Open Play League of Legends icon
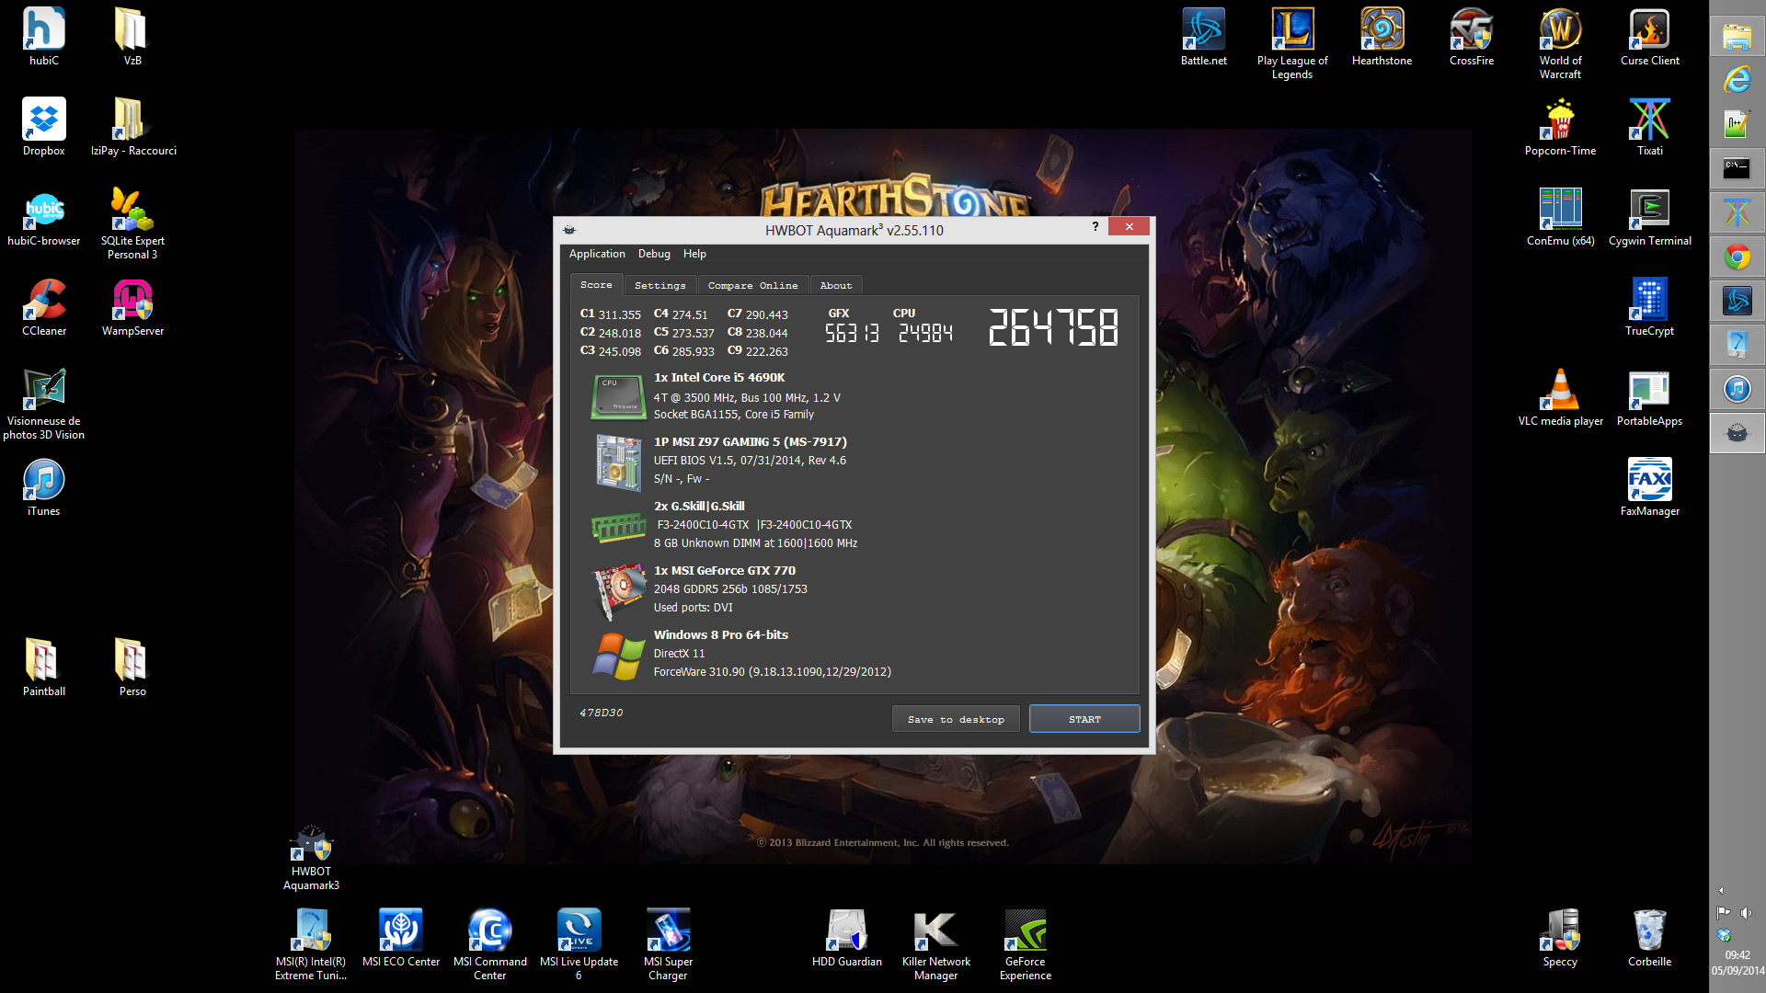This screenshot has width=1766, height=993. coord(1292,43)
